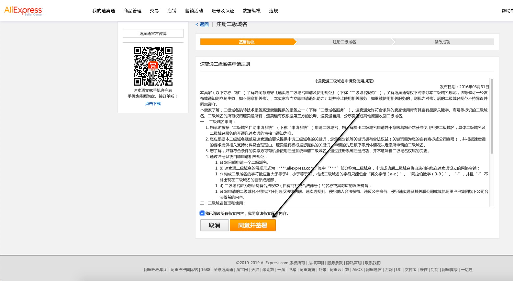Open the 阿里巴巴集团 footer link

[x=156, y=270]
